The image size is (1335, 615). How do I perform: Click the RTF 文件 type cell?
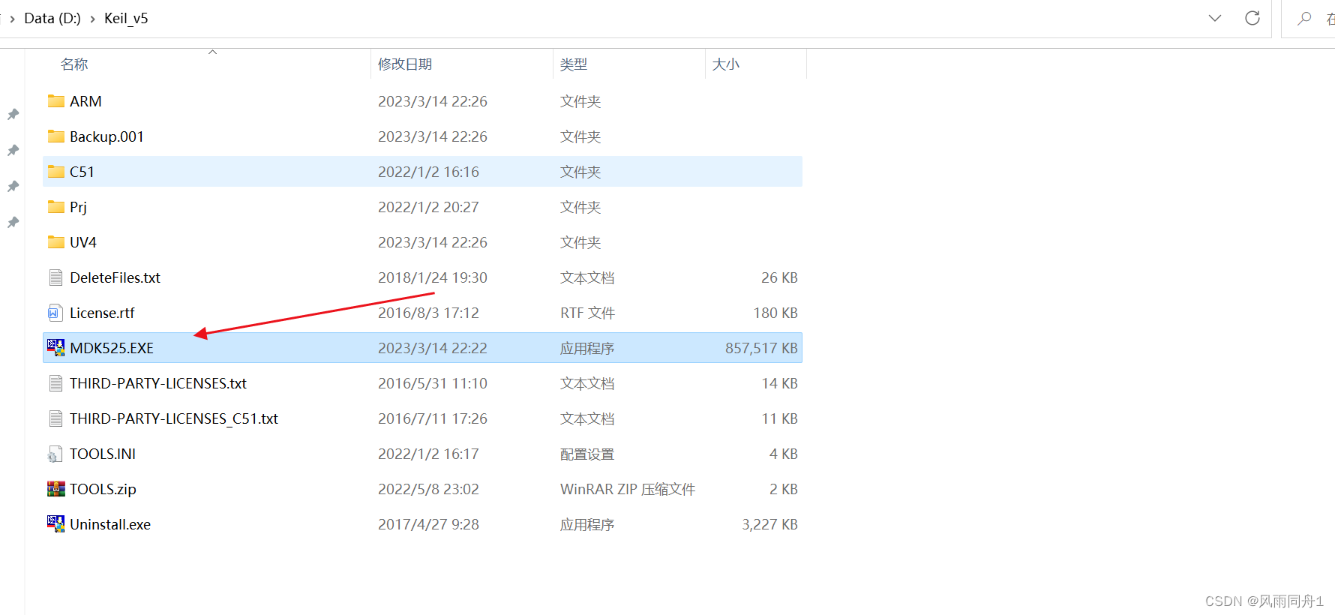[x=587, y=313]
